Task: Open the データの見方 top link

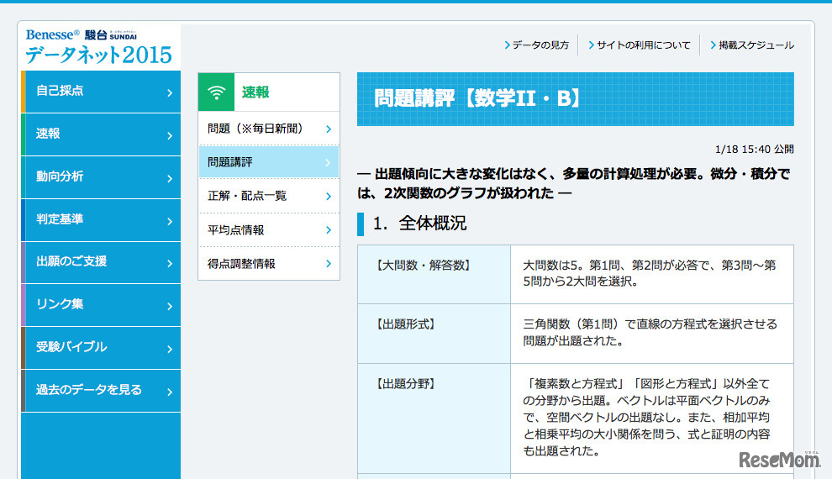Action: pyautogui.click(x=536, y=45)
